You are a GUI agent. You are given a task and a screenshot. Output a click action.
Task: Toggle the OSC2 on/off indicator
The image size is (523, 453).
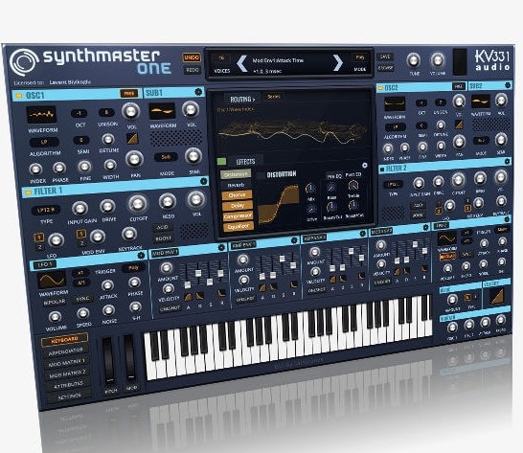pyautogui.click(x=379, y=88)
